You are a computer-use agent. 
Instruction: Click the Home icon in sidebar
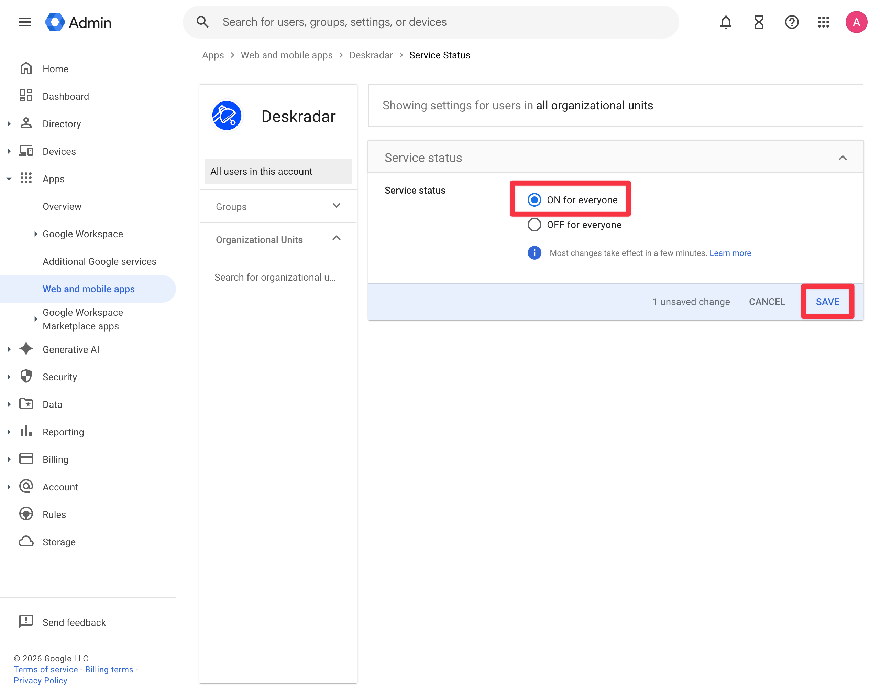click(x=26, y=68)
